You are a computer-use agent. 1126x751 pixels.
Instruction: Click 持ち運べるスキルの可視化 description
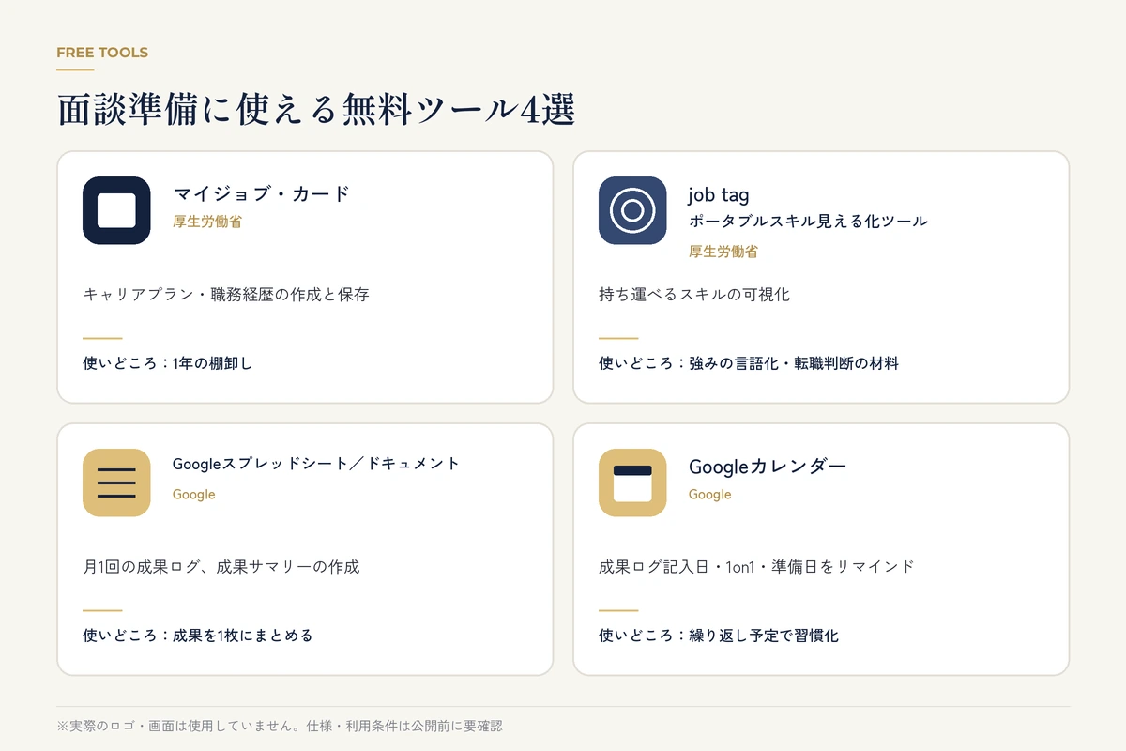(x=694, y=295)
